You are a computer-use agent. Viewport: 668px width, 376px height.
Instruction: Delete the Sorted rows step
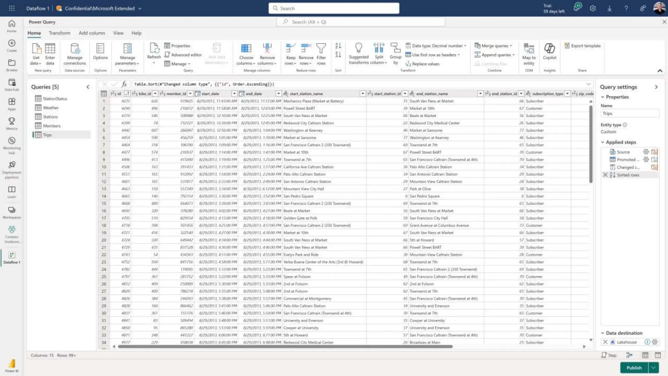click(605, 175)
